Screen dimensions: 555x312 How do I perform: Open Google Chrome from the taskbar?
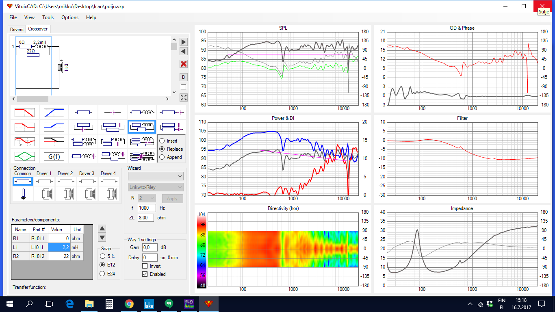click(129, 304)
